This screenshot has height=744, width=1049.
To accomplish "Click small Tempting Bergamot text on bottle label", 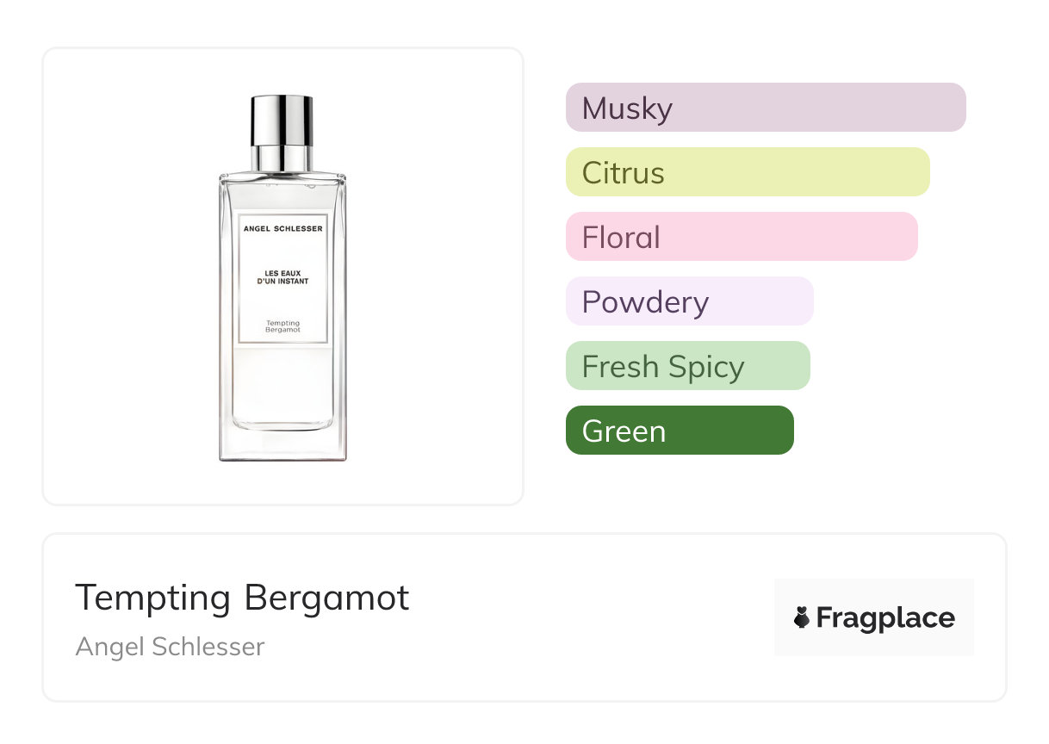I will tap(282, 326).
